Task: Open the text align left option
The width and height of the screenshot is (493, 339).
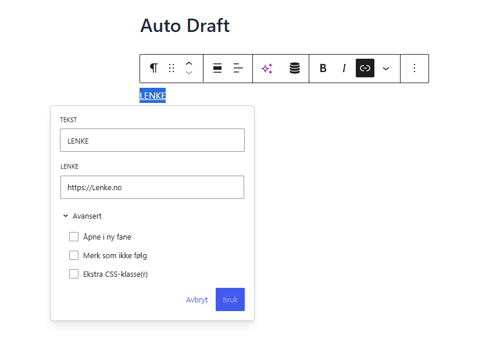Action: click(x=238, y=68)
